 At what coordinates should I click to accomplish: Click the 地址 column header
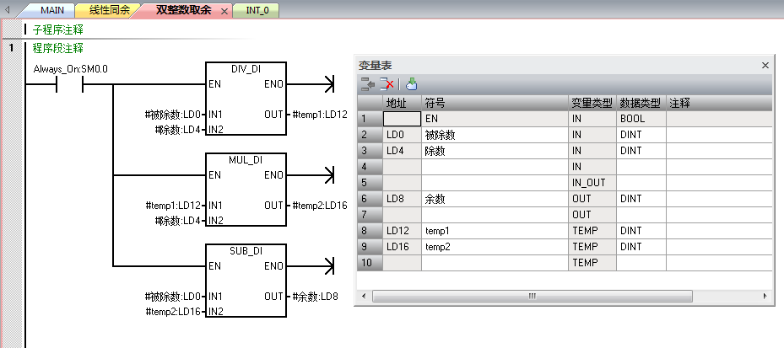(x=402, y=104)
